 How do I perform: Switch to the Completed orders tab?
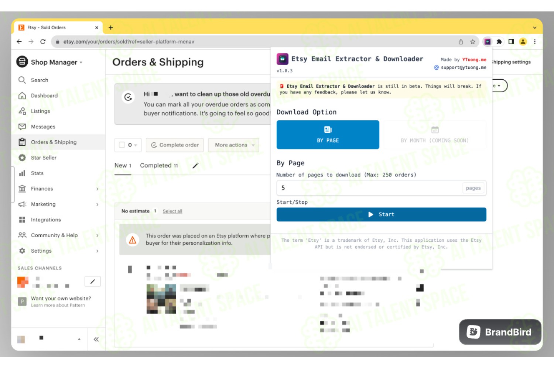[159, 165]
